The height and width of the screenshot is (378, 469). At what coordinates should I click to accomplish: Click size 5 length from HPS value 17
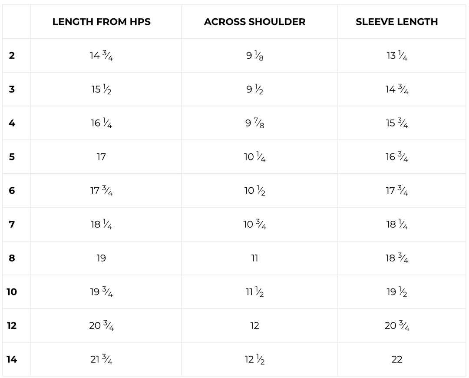[x=101, y=157]
